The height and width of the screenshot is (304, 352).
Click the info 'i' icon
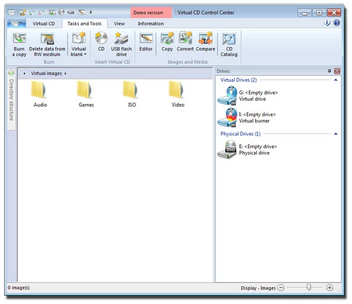[x=327, y=23]
